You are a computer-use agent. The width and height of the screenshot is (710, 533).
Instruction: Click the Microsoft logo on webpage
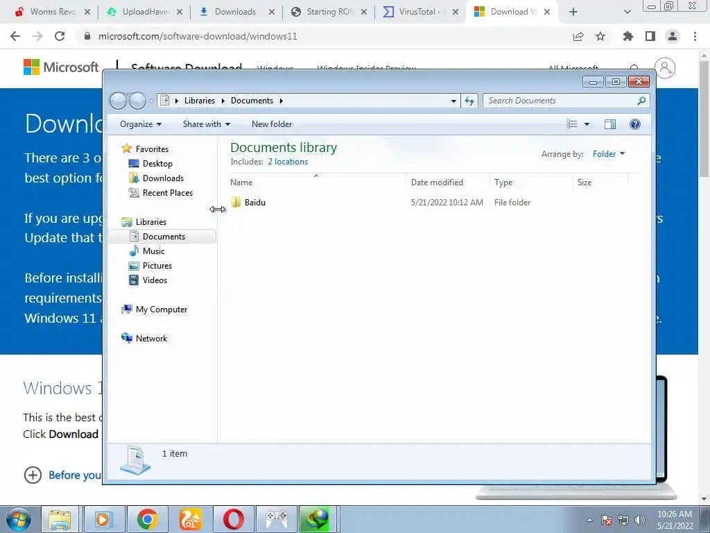coord(61,67)
